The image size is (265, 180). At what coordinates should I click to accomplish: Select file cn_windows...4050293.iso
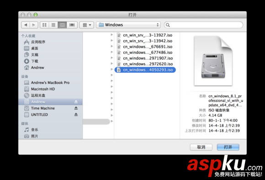click(145, 70)
